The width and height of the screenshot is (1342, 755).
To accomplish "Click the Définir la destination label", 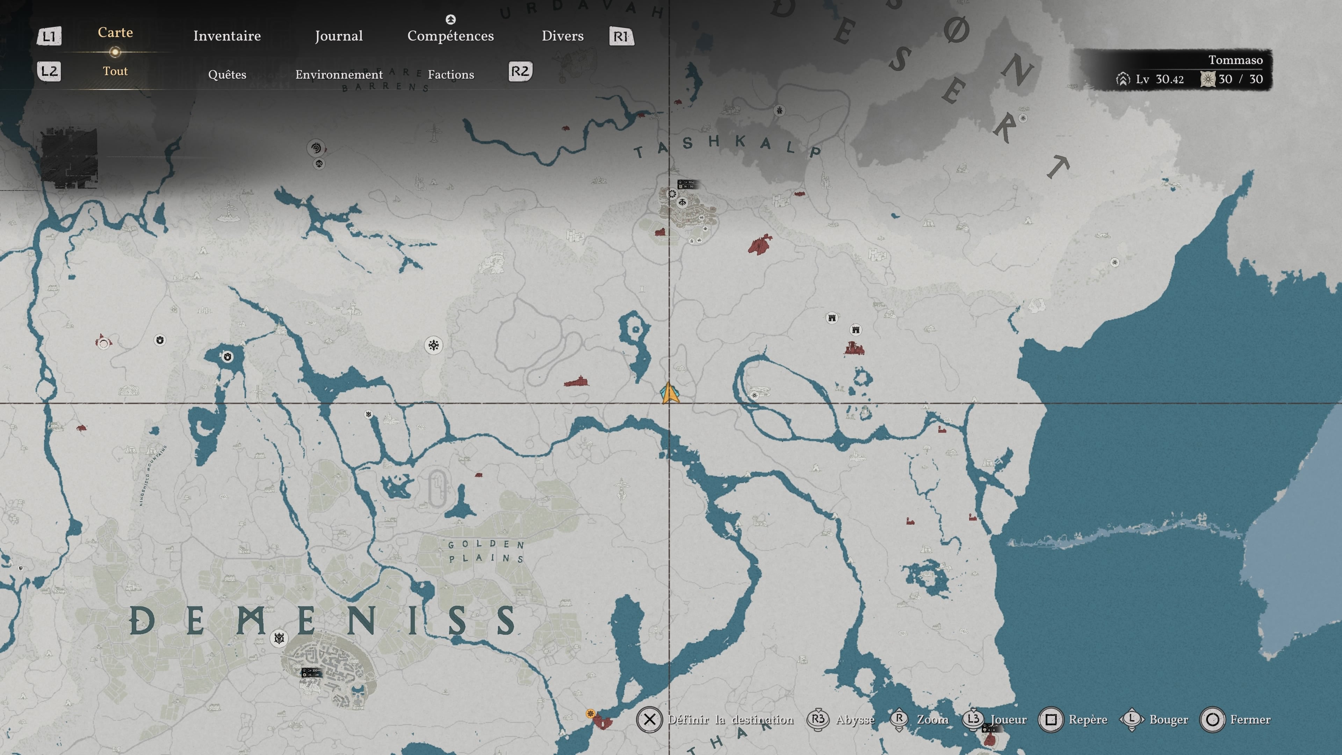I will coord(731,720).
